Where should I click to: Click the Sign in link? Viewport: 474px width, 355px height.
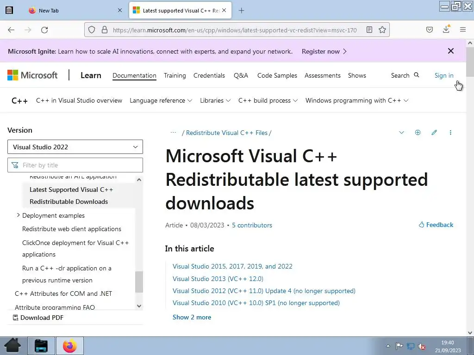[444, 75]
